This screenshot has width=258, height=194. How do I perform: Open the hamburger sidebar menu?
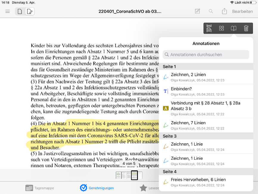8,11
